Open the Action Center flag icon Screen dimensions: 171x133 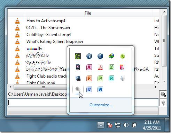109,125
